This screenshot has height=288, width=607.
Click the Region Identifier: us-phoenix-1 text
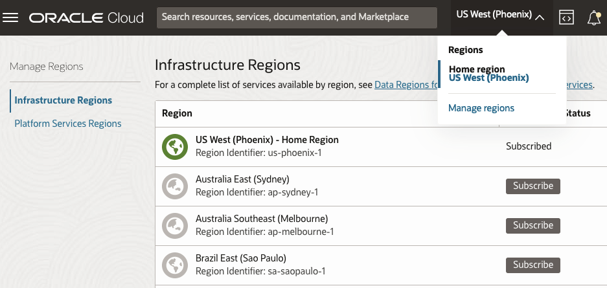pyautogui.click(x=258, y=153)
